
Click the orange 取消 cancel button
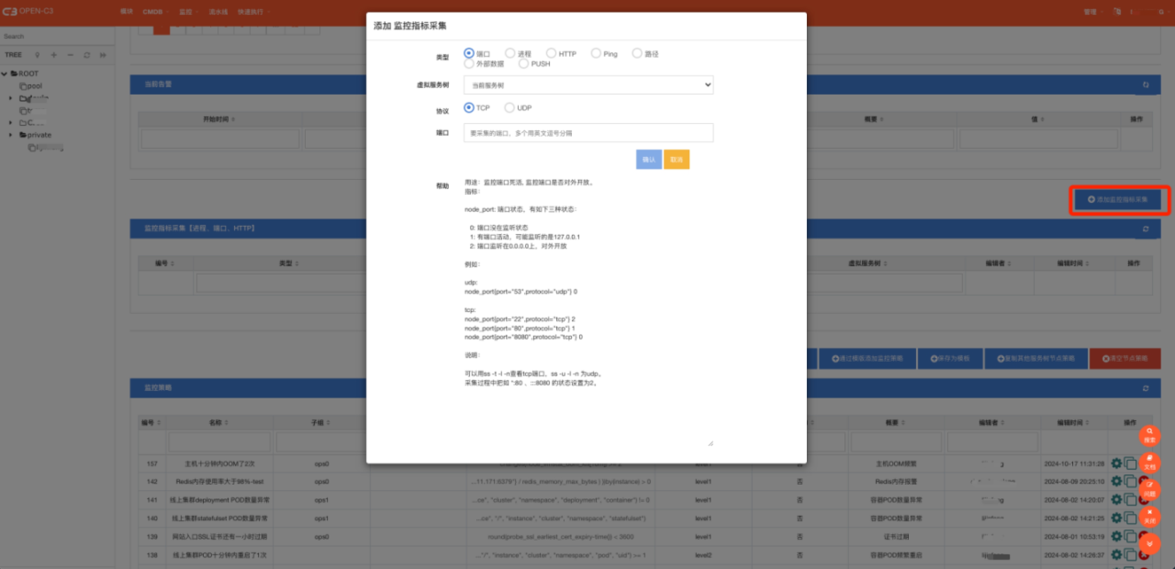point(676,160)
